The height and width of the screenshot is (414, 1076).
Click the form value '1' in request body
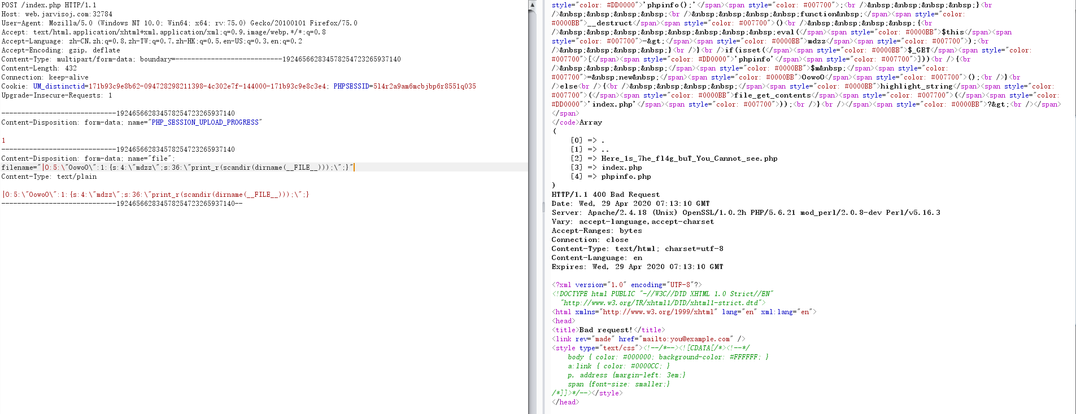click(x=3, y=140)
